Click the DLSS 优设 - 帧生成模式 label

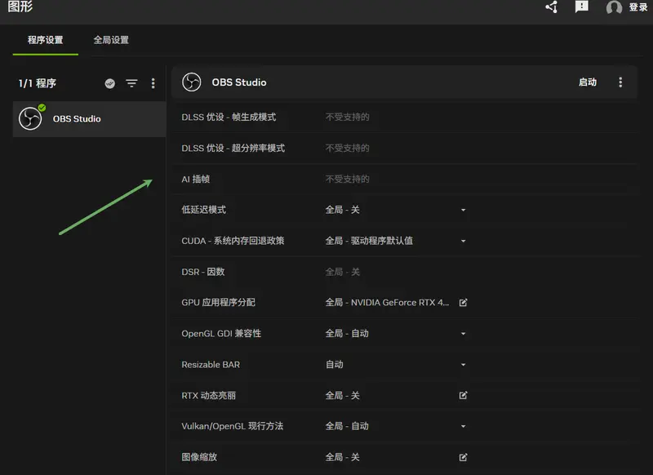click(x=229, y=117)
